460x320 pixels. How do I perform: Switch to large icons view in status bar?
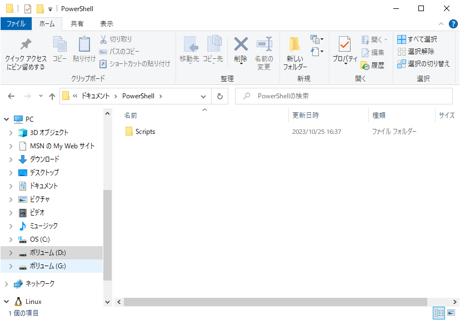[x=451, y=313]
